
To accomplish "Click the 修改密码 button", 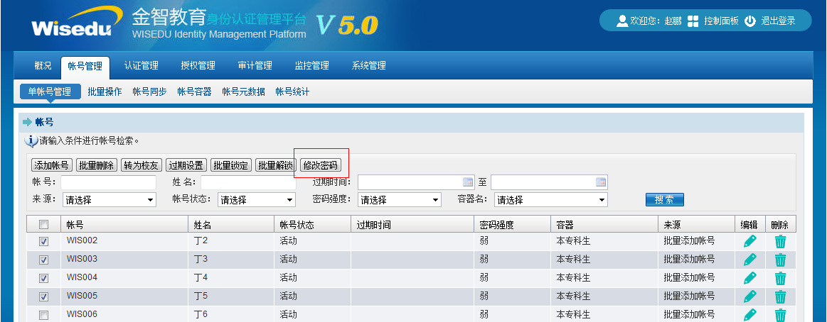I will point(321,165).
